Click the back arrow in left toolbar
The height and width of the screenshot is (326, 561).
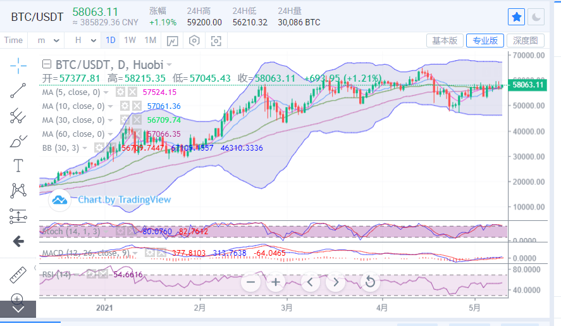[18, 241]
